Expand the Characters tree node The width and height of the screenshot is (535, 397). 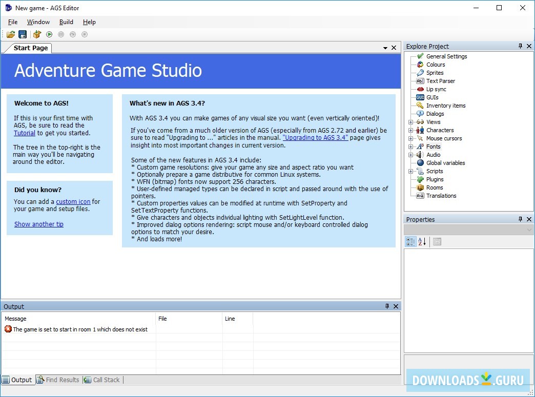click(x=410, y=130)
